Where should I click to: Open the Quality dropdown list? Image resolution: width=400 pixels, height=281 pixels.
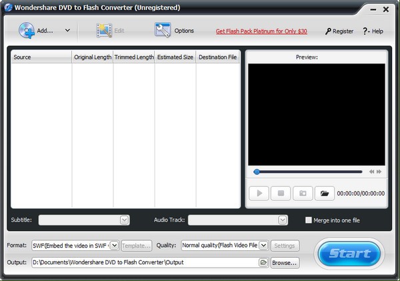(x=263, y=246)
